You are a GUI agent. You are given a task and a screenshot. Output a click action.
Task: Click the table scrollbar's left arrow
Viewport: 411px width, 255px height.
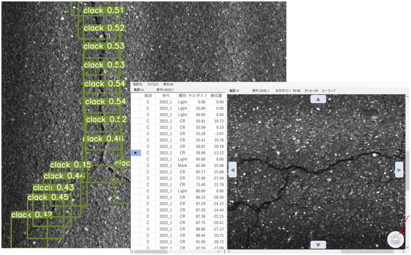tap(134, 252)
